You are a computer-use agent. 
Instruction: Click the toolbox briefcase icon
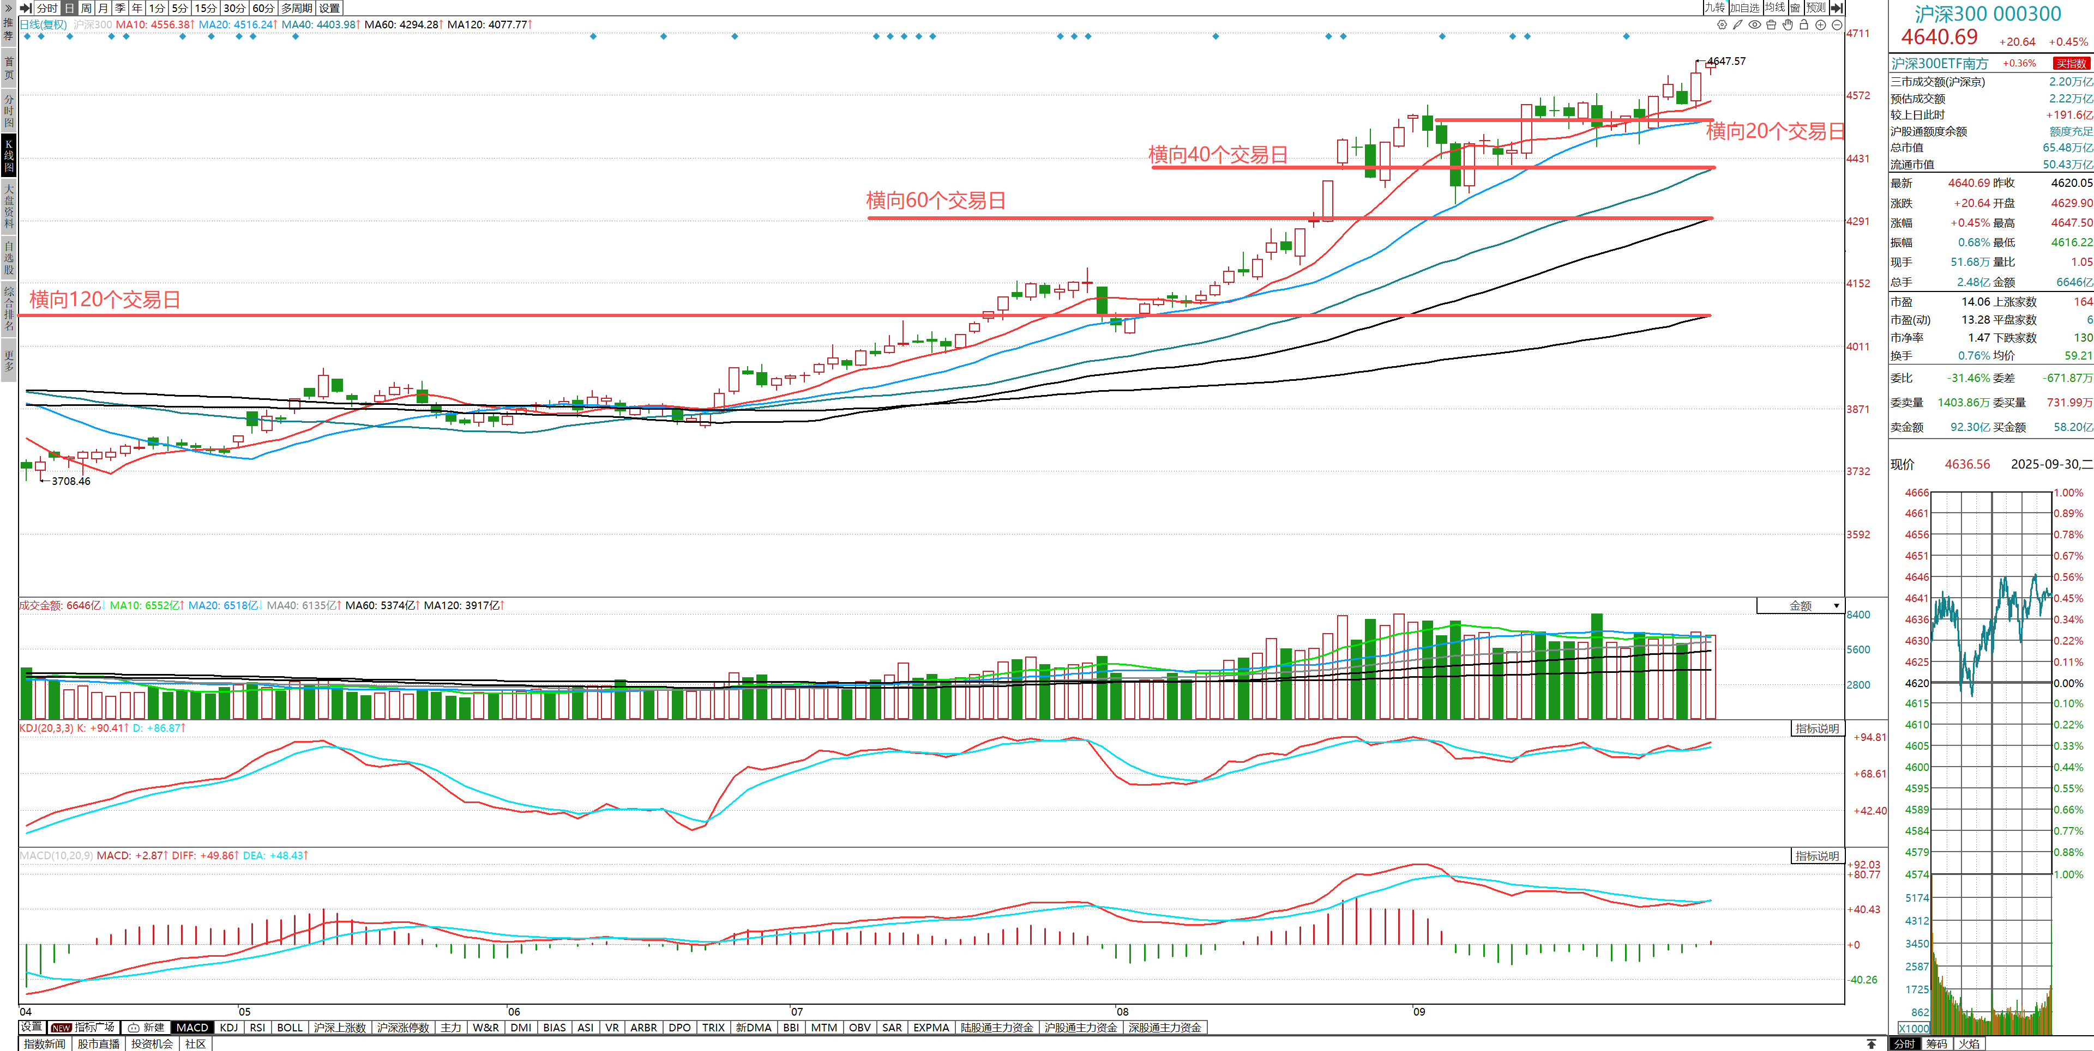coord(1771,25)
